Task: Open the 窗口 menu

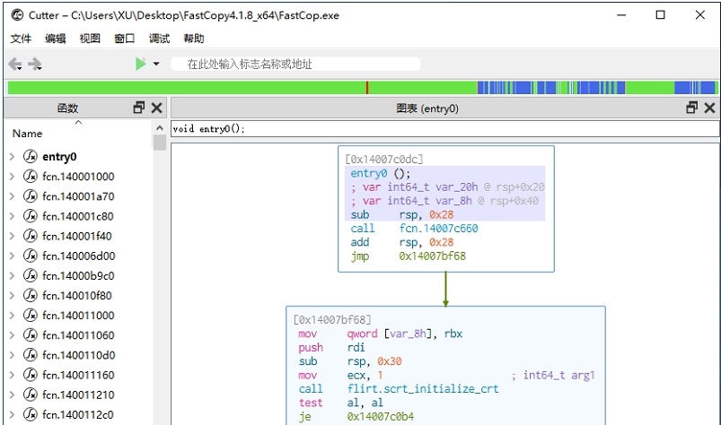Action: point(124,39)
